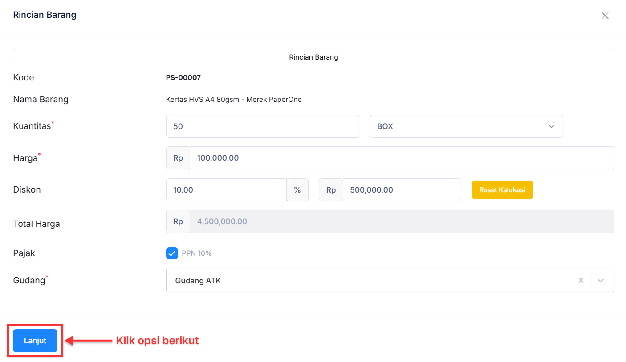Screen dimensions: 626x362
Task: Clear the Gudang ATK selection
Action: (581, 280)
